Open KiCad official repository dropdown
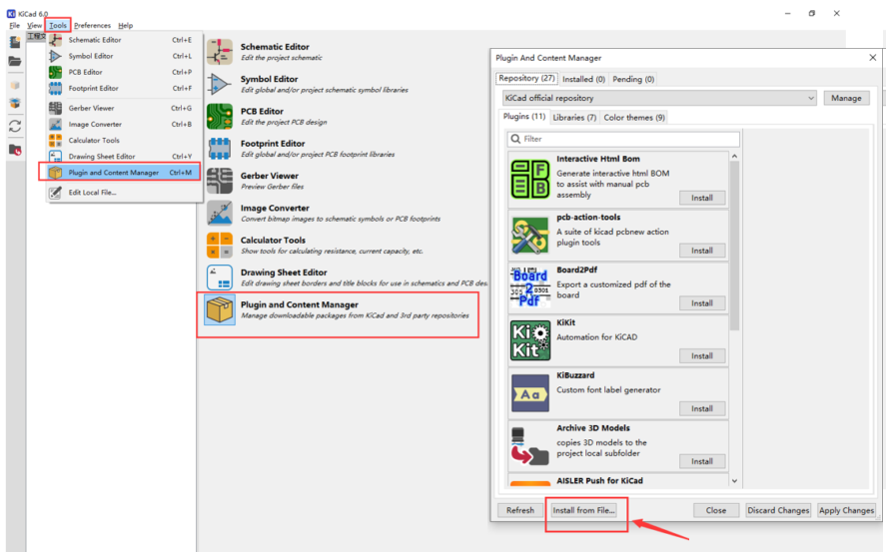Image resolution: width=886 pixels, height=552 pixels. coord(659,98)
